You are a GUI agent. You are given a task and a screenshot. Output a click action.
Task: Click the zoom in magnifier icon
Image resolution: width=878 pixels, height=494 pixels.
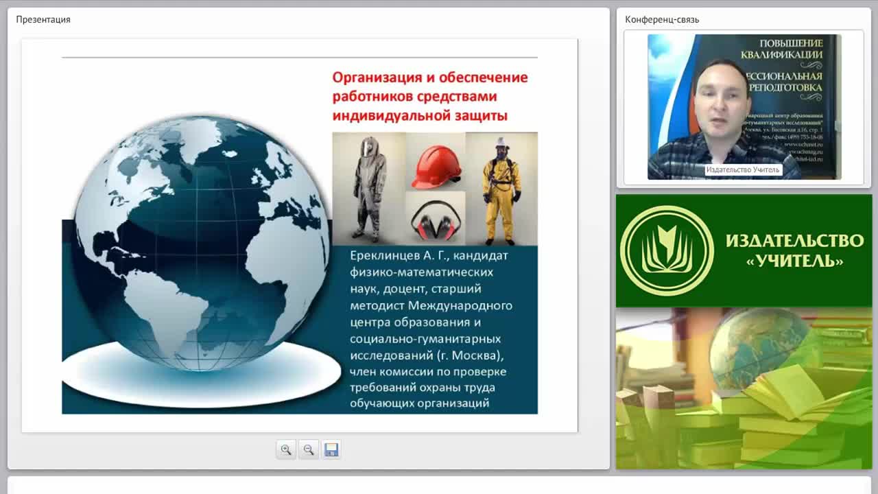(x=286, y=449)
